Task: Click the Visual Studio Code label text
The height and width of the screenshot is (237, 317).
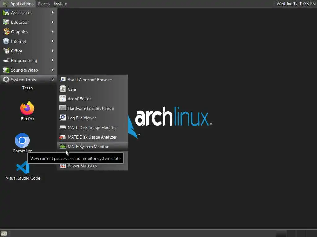Action: (23, 178)
